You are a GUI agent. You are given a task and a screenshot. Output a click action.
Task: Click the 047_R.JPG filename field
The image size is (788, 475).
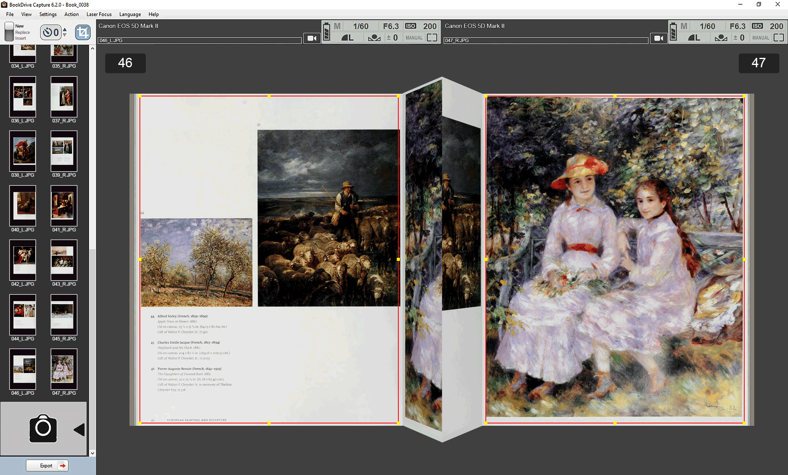coord(546,40)
